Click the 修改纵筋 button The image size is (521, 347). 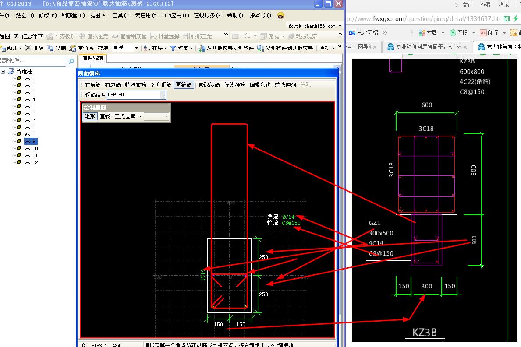(x=209, y=85)
